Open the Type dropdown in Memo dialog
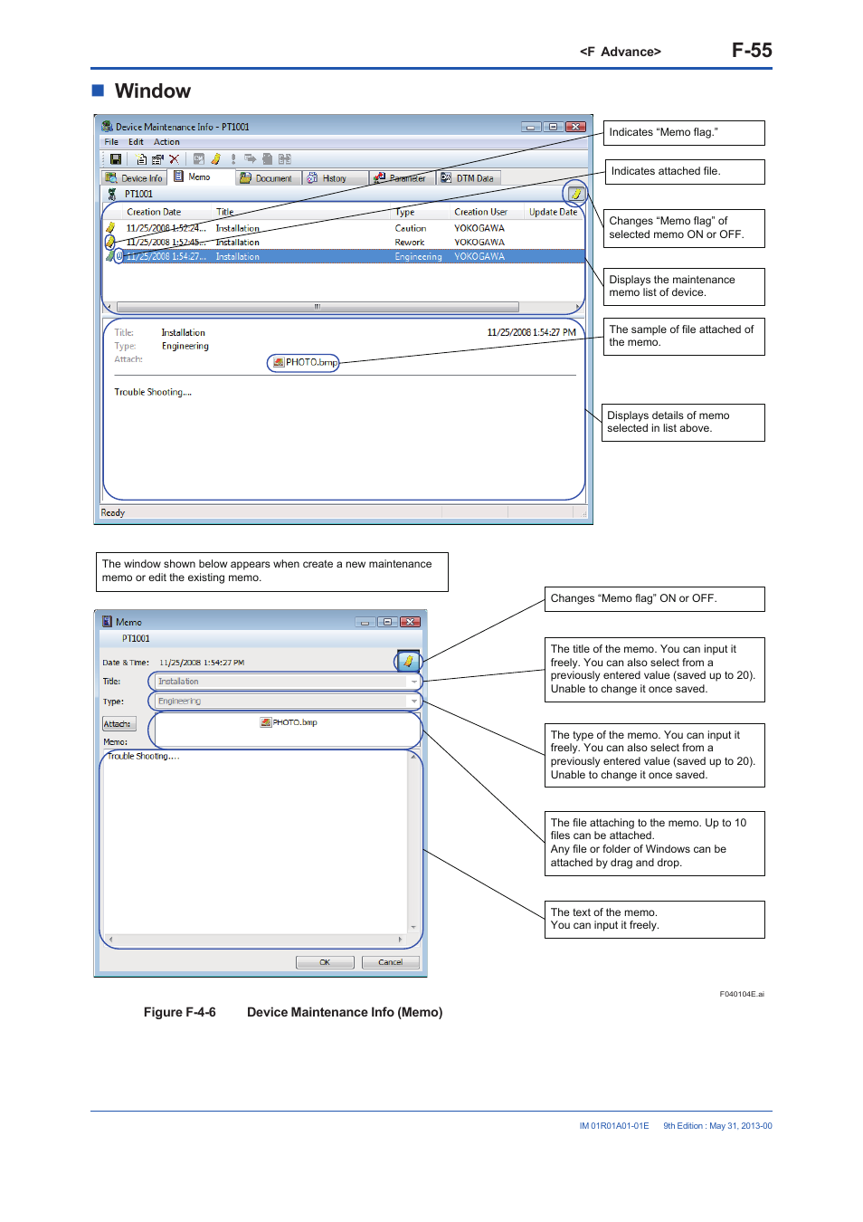863x1222 pixels. coord(414,702)
